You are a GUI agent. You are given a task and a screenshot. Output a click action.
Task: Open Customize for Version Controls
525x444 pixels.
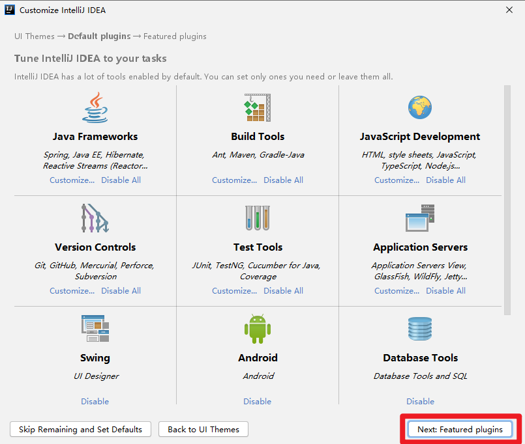(72, 291)
